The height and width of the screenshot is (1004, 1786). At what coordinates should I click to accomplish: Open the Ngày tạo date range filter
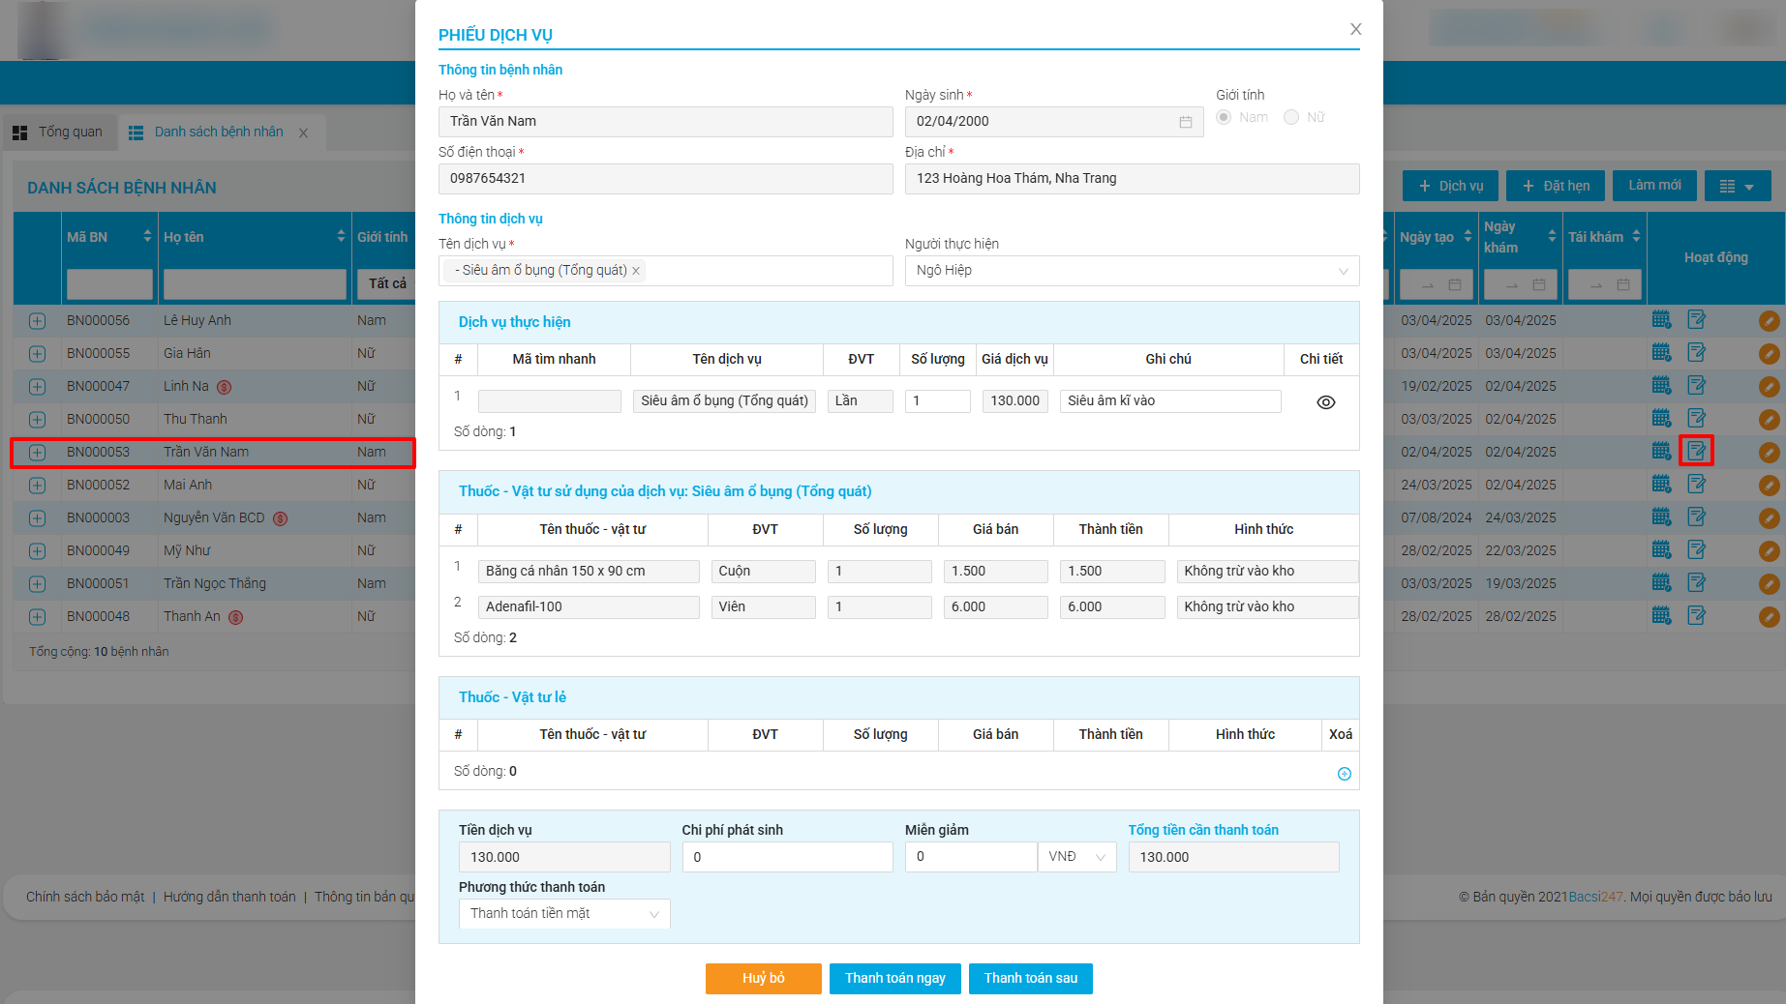click(1437, 284)
